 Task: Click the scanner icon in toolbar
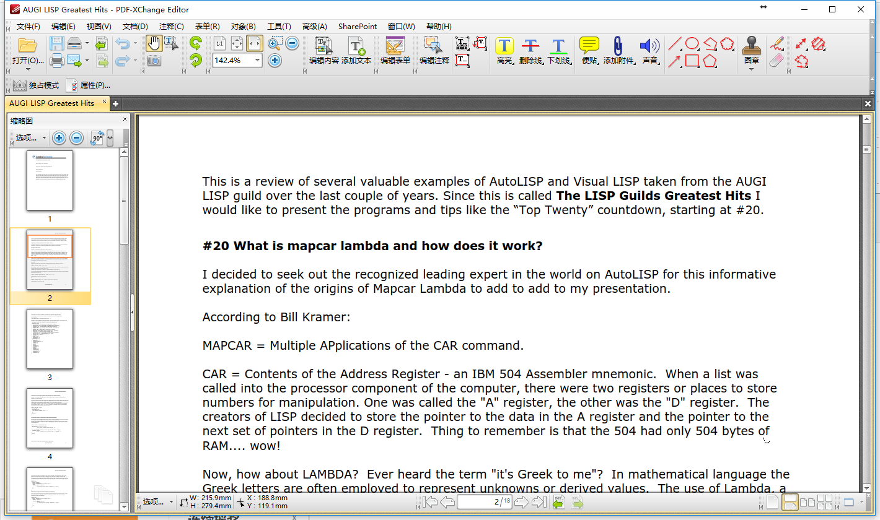(x=74, y=43)
